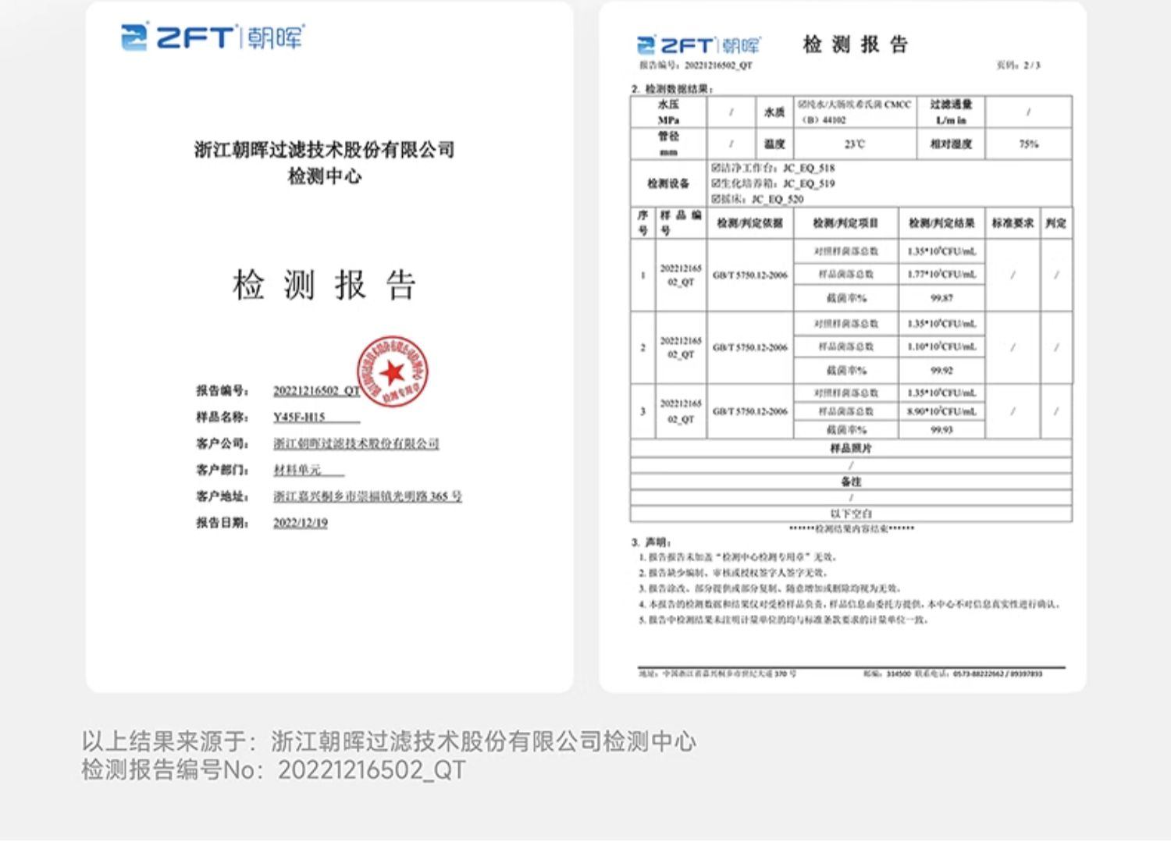Select the retention rate value 99.92
This screenshot has width=1171, height=842.
point(941,371)
